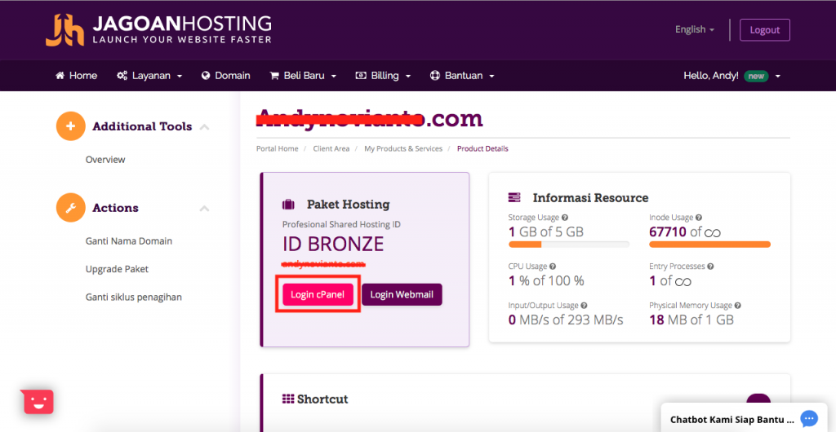Image resolution: width=836 pixels, height=432 pixels.
Task: Click the Home house icon
Action: 60,76
